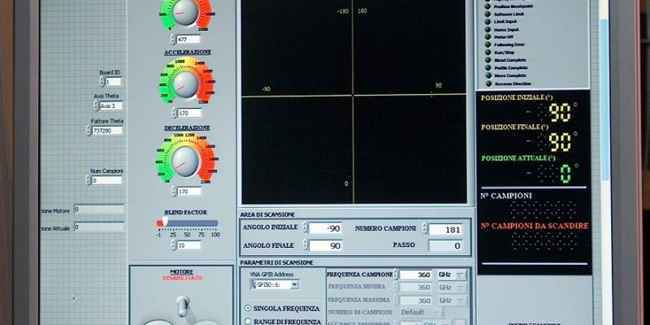Click the Home Input status LED
The height and width of the screenshot is (325, 650).
tap(487, 29)
